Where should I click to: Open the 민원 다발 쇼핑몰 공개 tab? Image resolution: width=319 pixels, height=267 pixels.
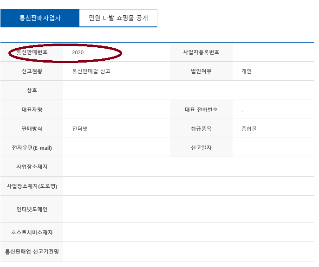118,18
